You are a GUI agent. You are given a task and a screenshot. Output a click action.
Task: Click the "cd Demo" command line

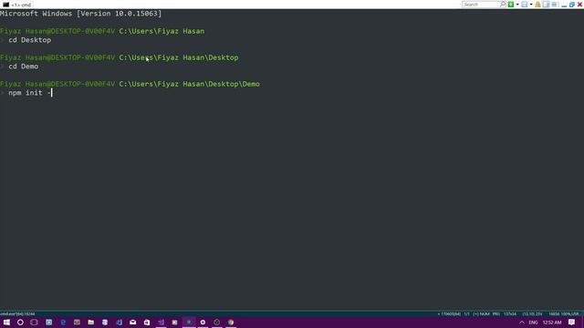coord(23,67)
